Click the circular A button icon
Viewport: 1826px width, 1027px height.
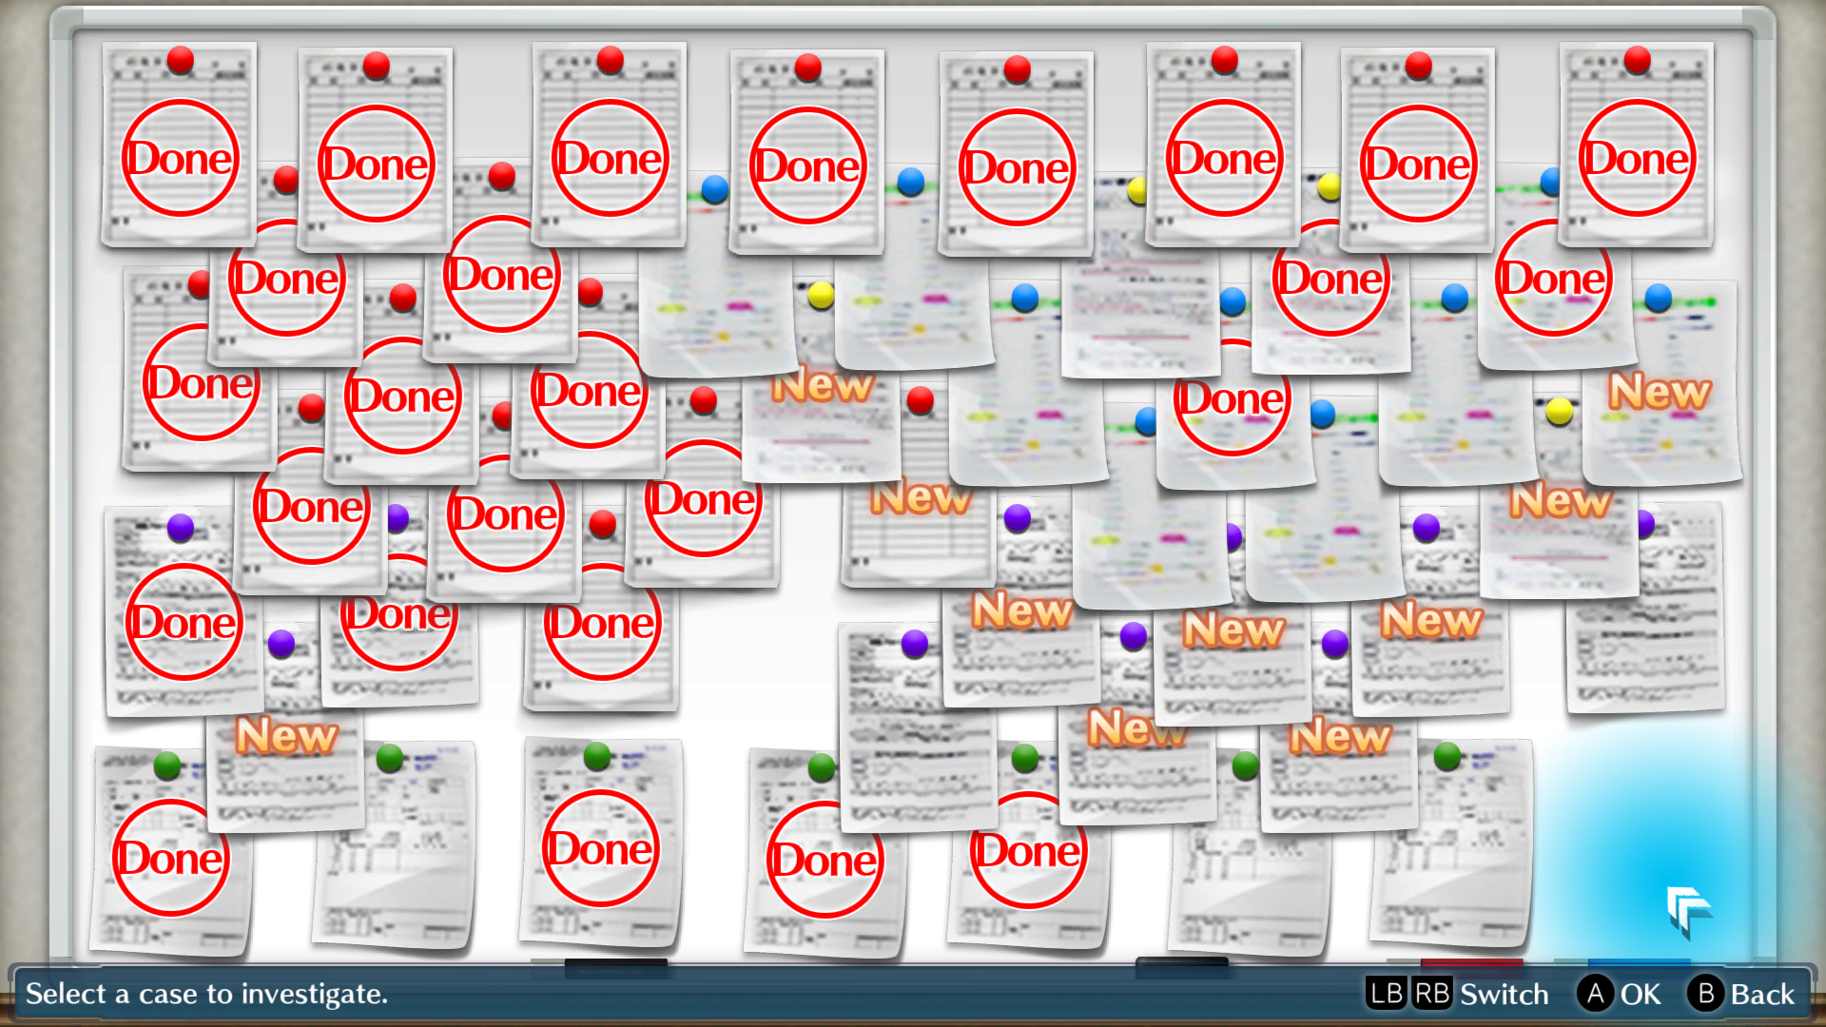click(1595, 994)
